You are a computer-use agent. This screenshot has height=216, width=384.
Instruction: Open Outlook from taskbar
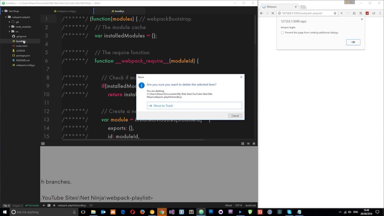pos(103,212)
